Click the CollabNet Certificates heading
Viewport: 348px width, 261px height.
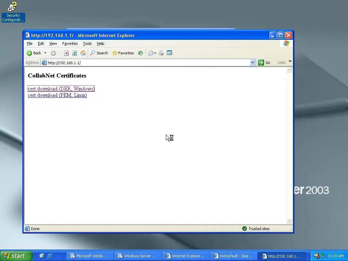click(x=57, y=75)
